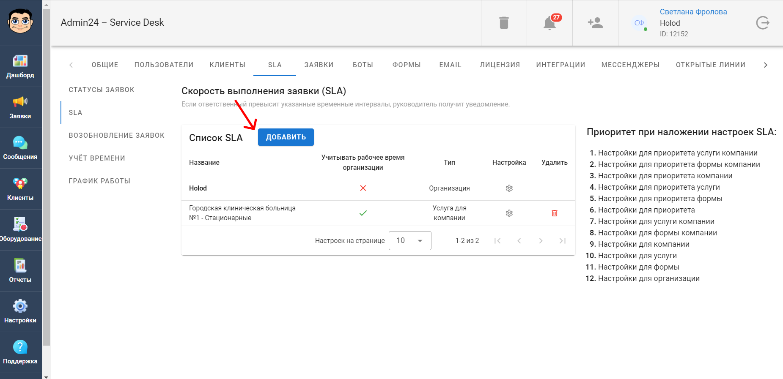The image size is (783, 379).
Task: Open ГРАФИК РАБОТЫ submenu item
Action: point(99,181)
